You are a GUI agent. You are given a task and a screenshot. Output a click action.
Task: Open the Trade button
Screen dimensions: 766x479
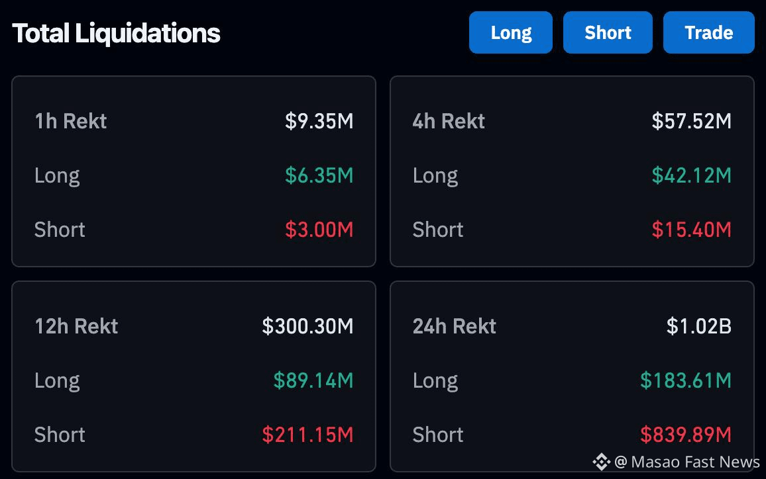click(709, 32)
